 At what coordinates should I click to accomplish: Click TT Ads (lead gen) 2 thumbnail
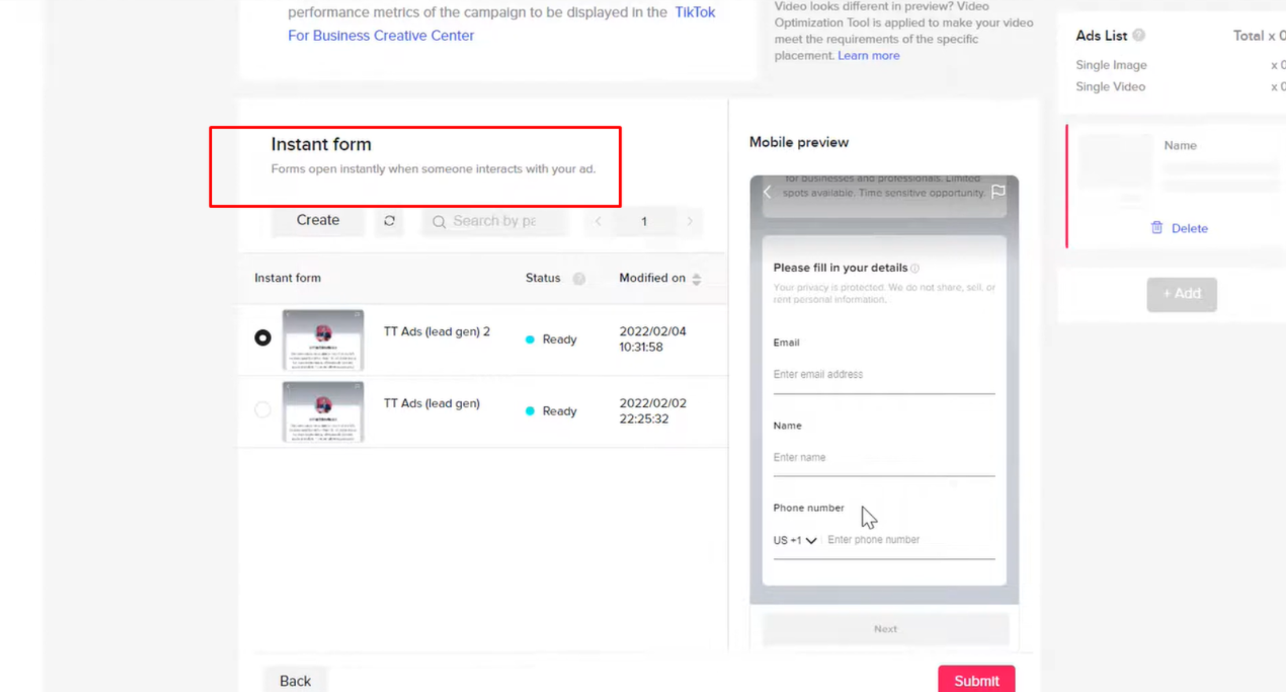point(323,340)
